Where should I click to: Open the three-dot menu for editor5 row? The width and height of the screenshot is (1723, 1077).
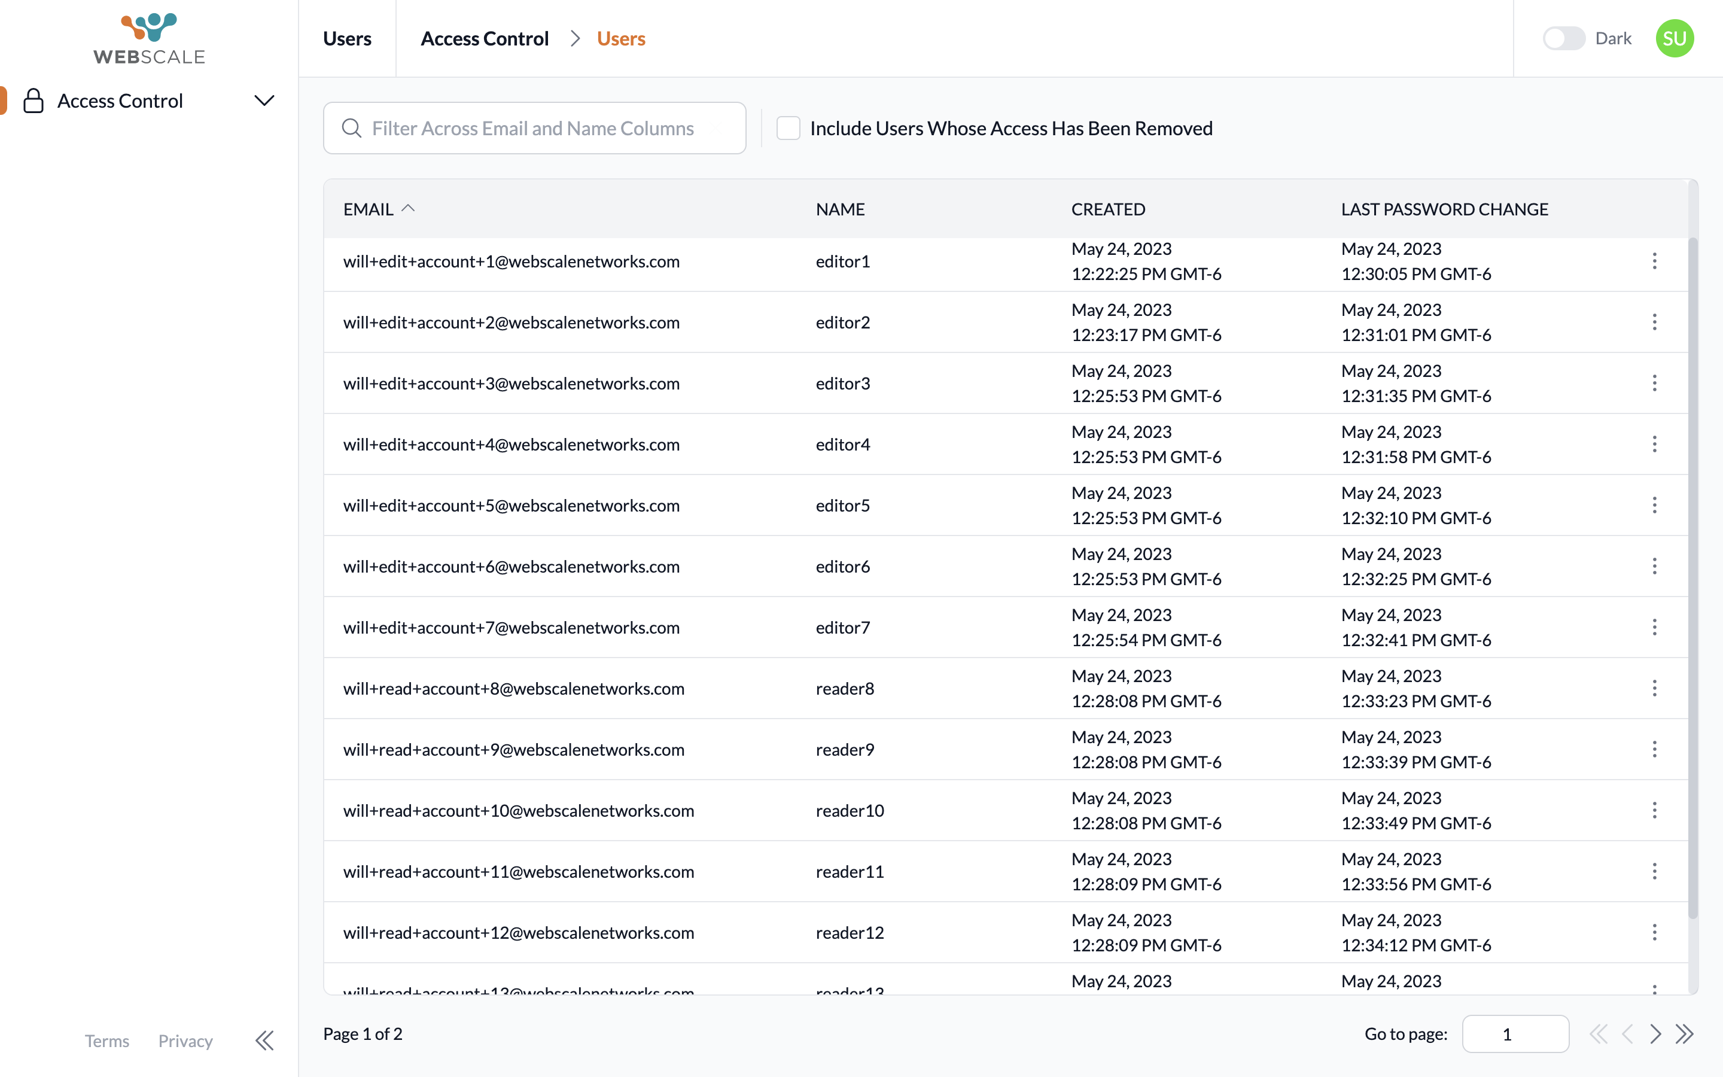1654,506
